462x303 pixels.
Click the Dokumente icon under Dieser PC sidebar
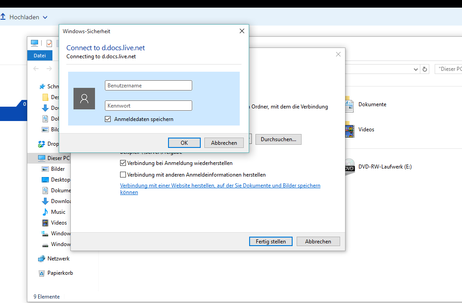tap(45, 190)
